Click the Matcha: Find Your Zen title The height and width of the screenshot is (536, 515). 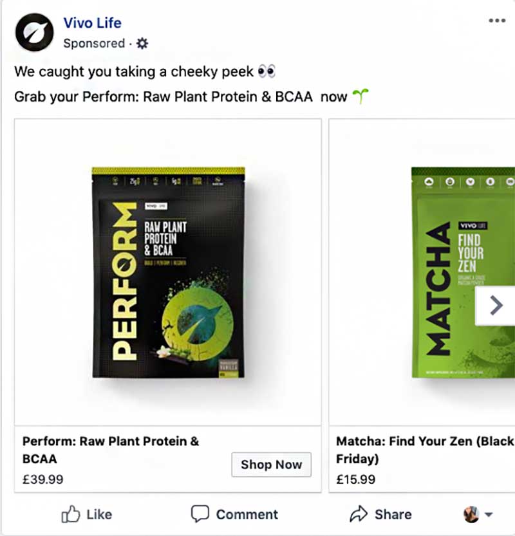[x=425, y=450]
